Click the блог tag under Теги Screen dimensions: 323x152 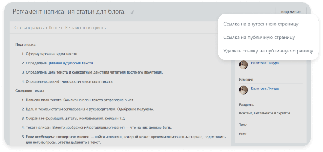[x=243, y=134]
